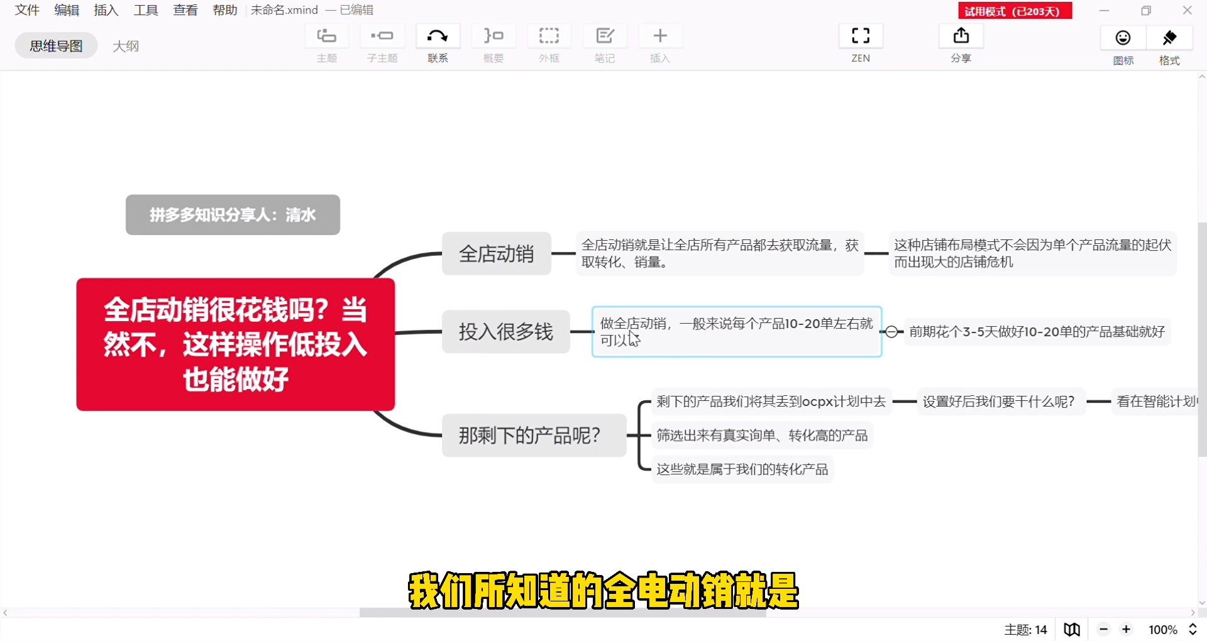Select subtopic 筛选出来有真实询单、转化高的产品
1207x641 pixels.
(762, 436)
